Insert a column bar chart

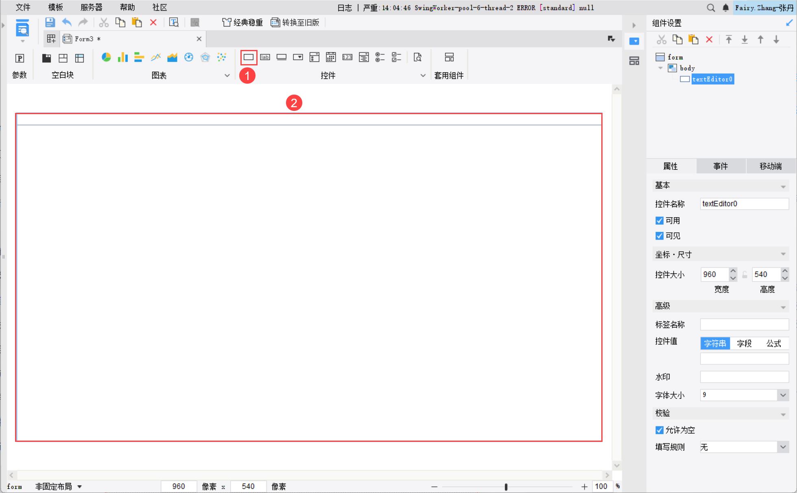coord(122,57)
